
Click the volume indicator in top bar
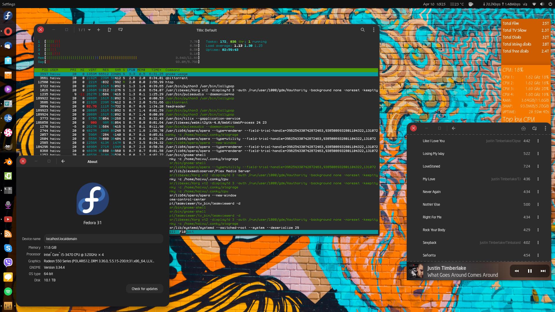[x=542, y=4]
